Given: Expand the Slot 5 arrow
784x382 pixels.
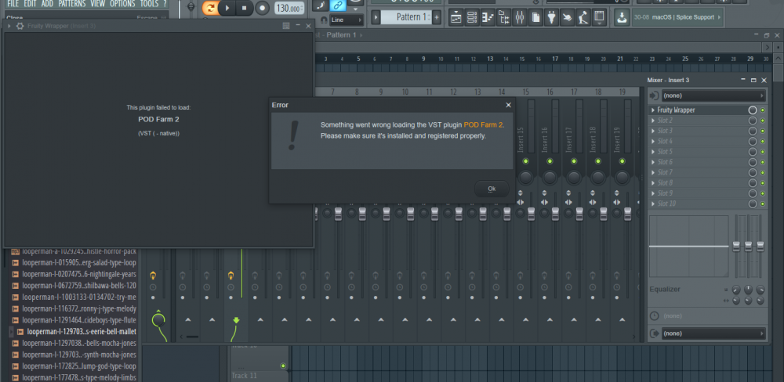Looking at the screenshot, I should pos(652,152).
